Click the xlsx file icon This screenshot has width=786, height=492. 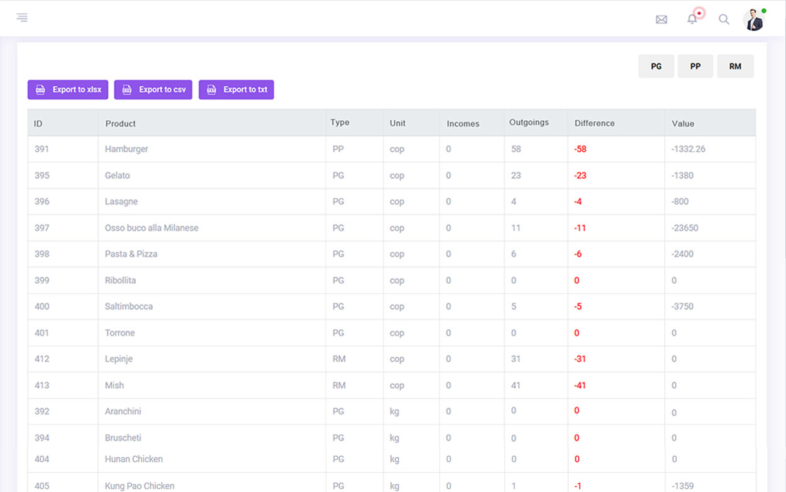[41, 90]
